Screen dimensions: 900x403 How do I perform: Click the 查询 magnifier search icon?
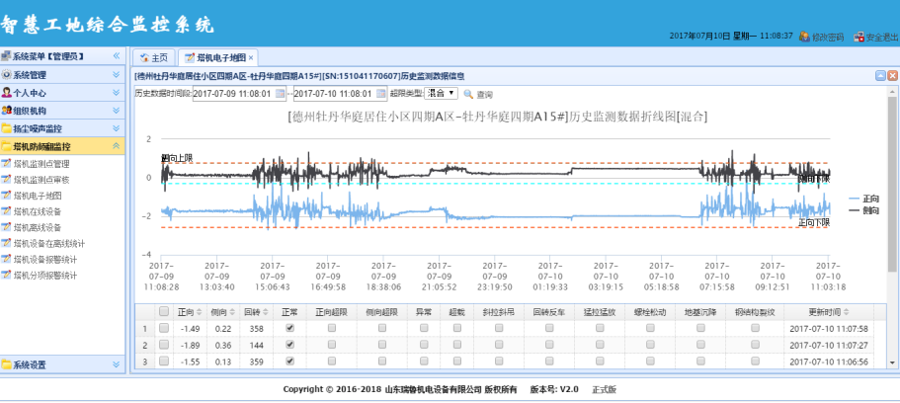468,94
